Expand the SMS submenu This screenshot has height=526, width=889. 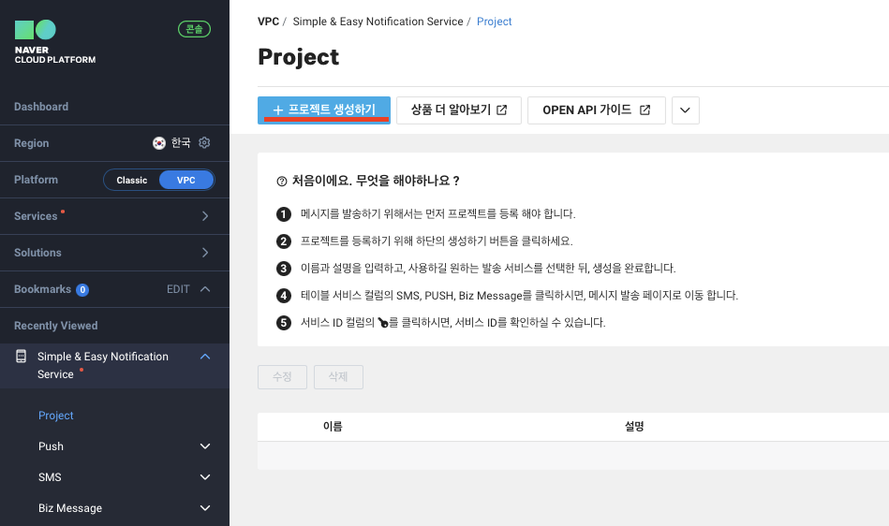click(205, 477)
